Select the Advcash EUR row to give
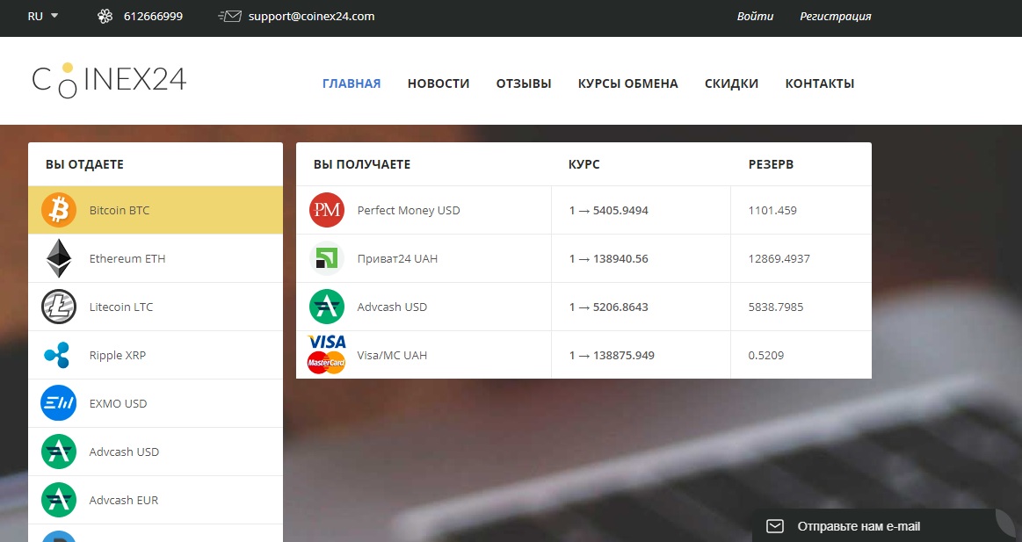Screen dimensions: 1022x542 coord(156,500)
